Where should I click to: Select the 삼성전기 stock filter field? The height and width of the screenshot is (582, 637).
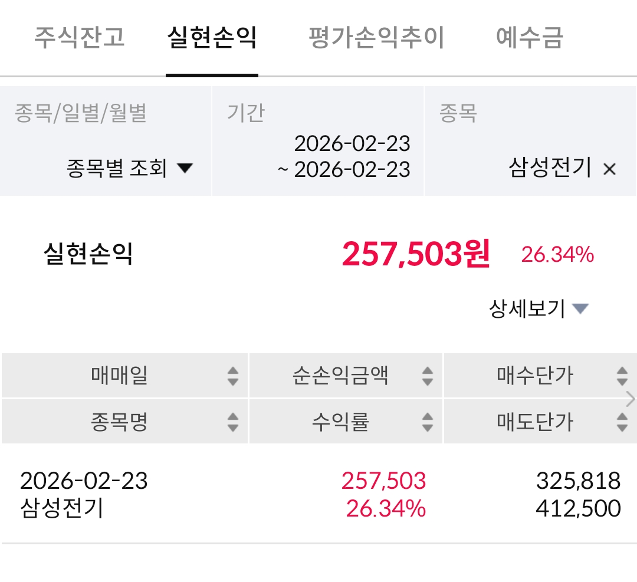click(x=550, y=169)
